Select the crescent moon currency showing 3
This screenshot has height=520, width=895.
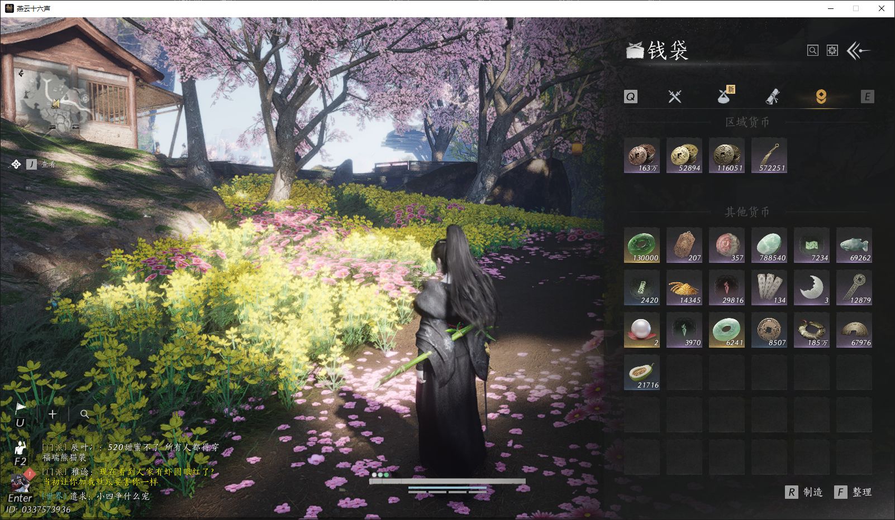pyautogui.click(x=812, y=287)
